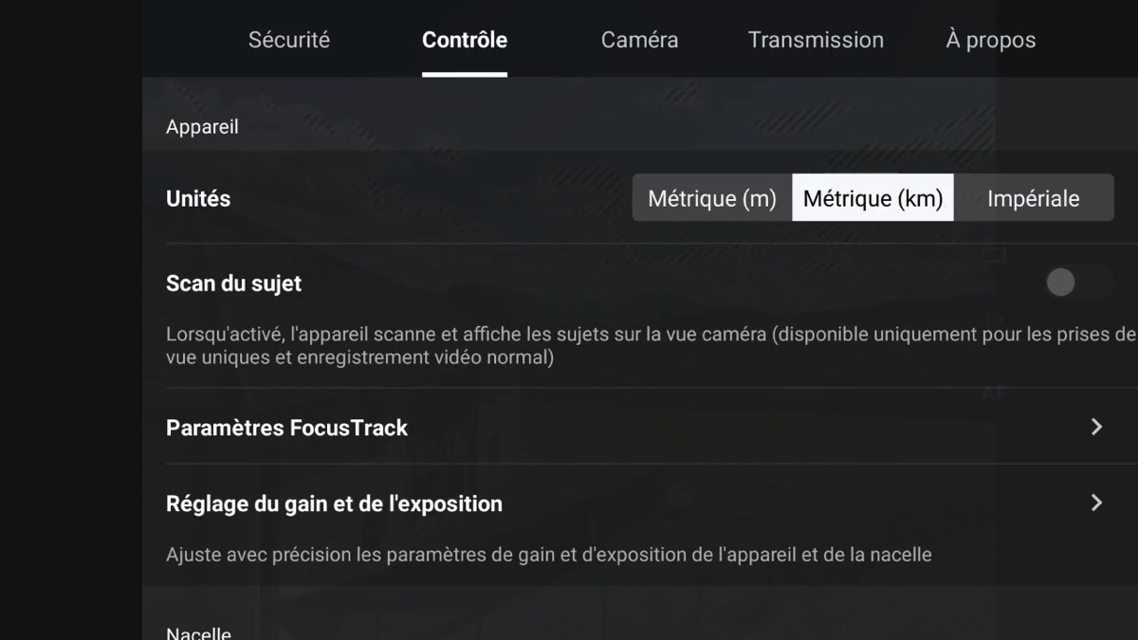Open Réglage du gain et de l'exposition label
Screen dimensions: 1138x640
pyautogui.click(x=334, y=503)
